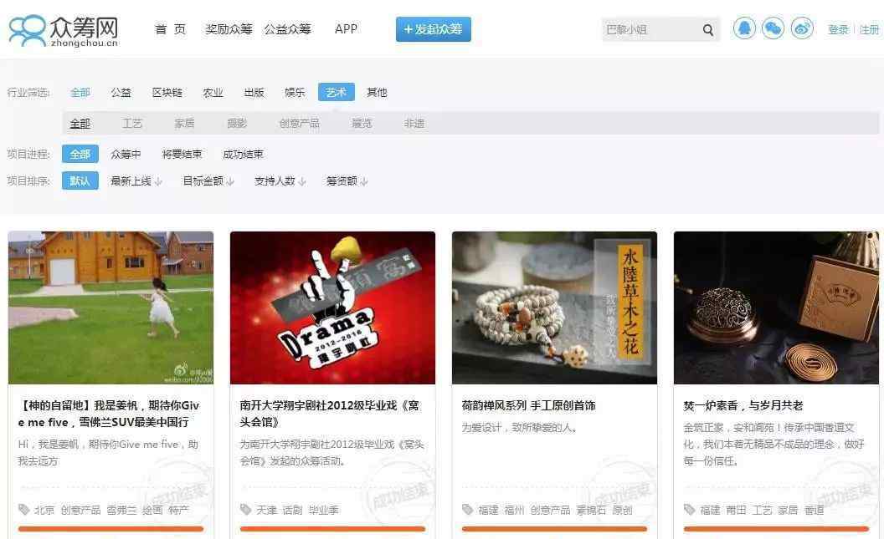
Task: Click 素锦石 tag on jewelry card
Action: click(x=591, y=511)
